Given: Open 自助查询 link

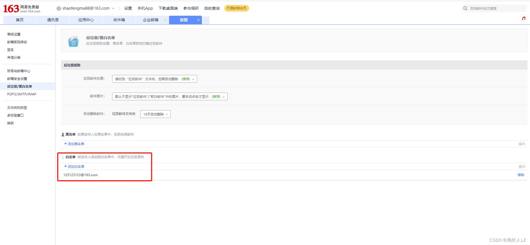Looking at the screenshot, I should 212,8.
